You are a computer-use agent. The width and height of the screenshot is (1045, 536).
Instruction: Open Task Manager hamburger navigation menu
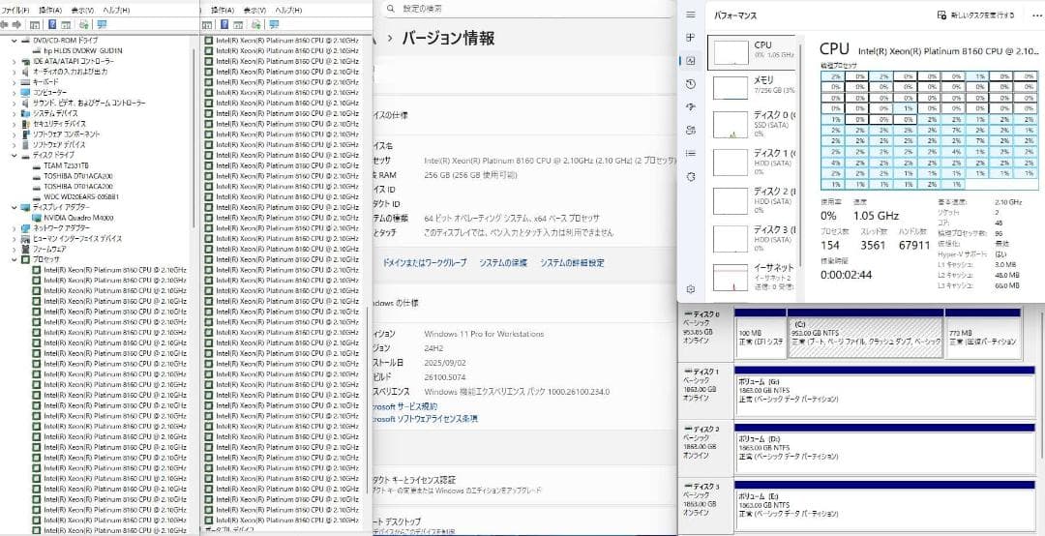[691, 15]
